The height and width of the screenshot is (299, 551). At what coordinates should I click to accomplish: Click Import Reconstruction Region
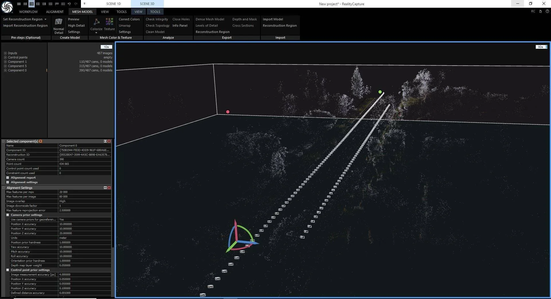[25, 26]
